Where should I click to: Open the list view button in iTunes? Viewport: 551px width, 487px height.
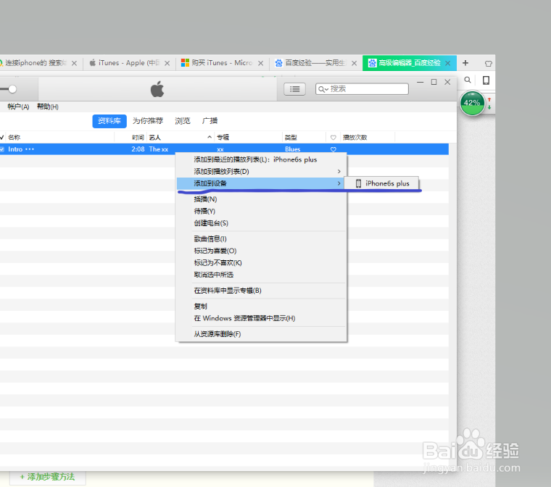(x=294, y=89)
